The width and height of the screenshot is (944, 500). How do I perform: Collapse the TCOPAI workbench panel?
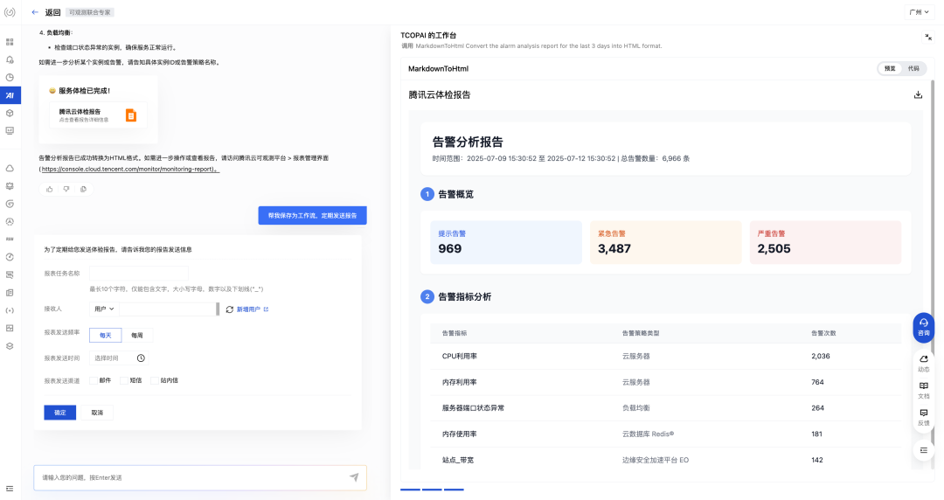[x=927, y=38]
